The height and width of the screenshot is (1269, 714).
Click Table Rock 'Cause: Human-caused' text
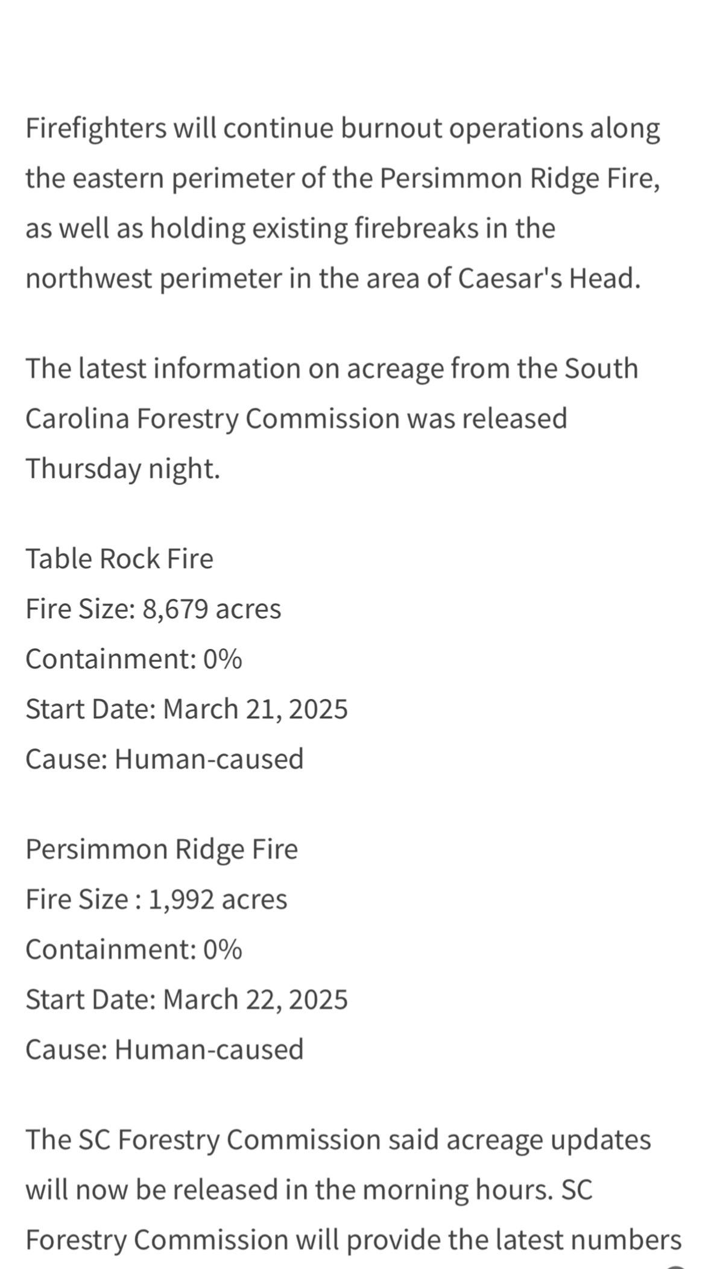click(164, 759)
